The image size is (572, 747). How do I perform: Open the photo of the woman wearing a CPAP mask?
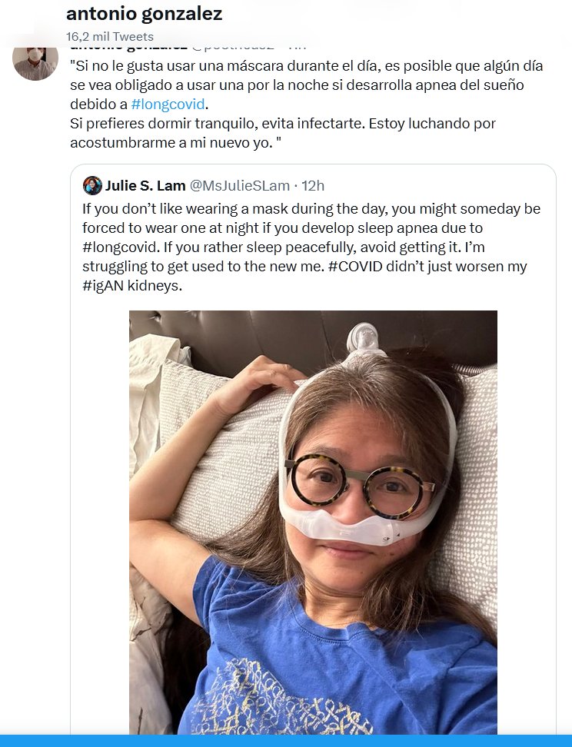pyautogui.click(x=313, y=522)
